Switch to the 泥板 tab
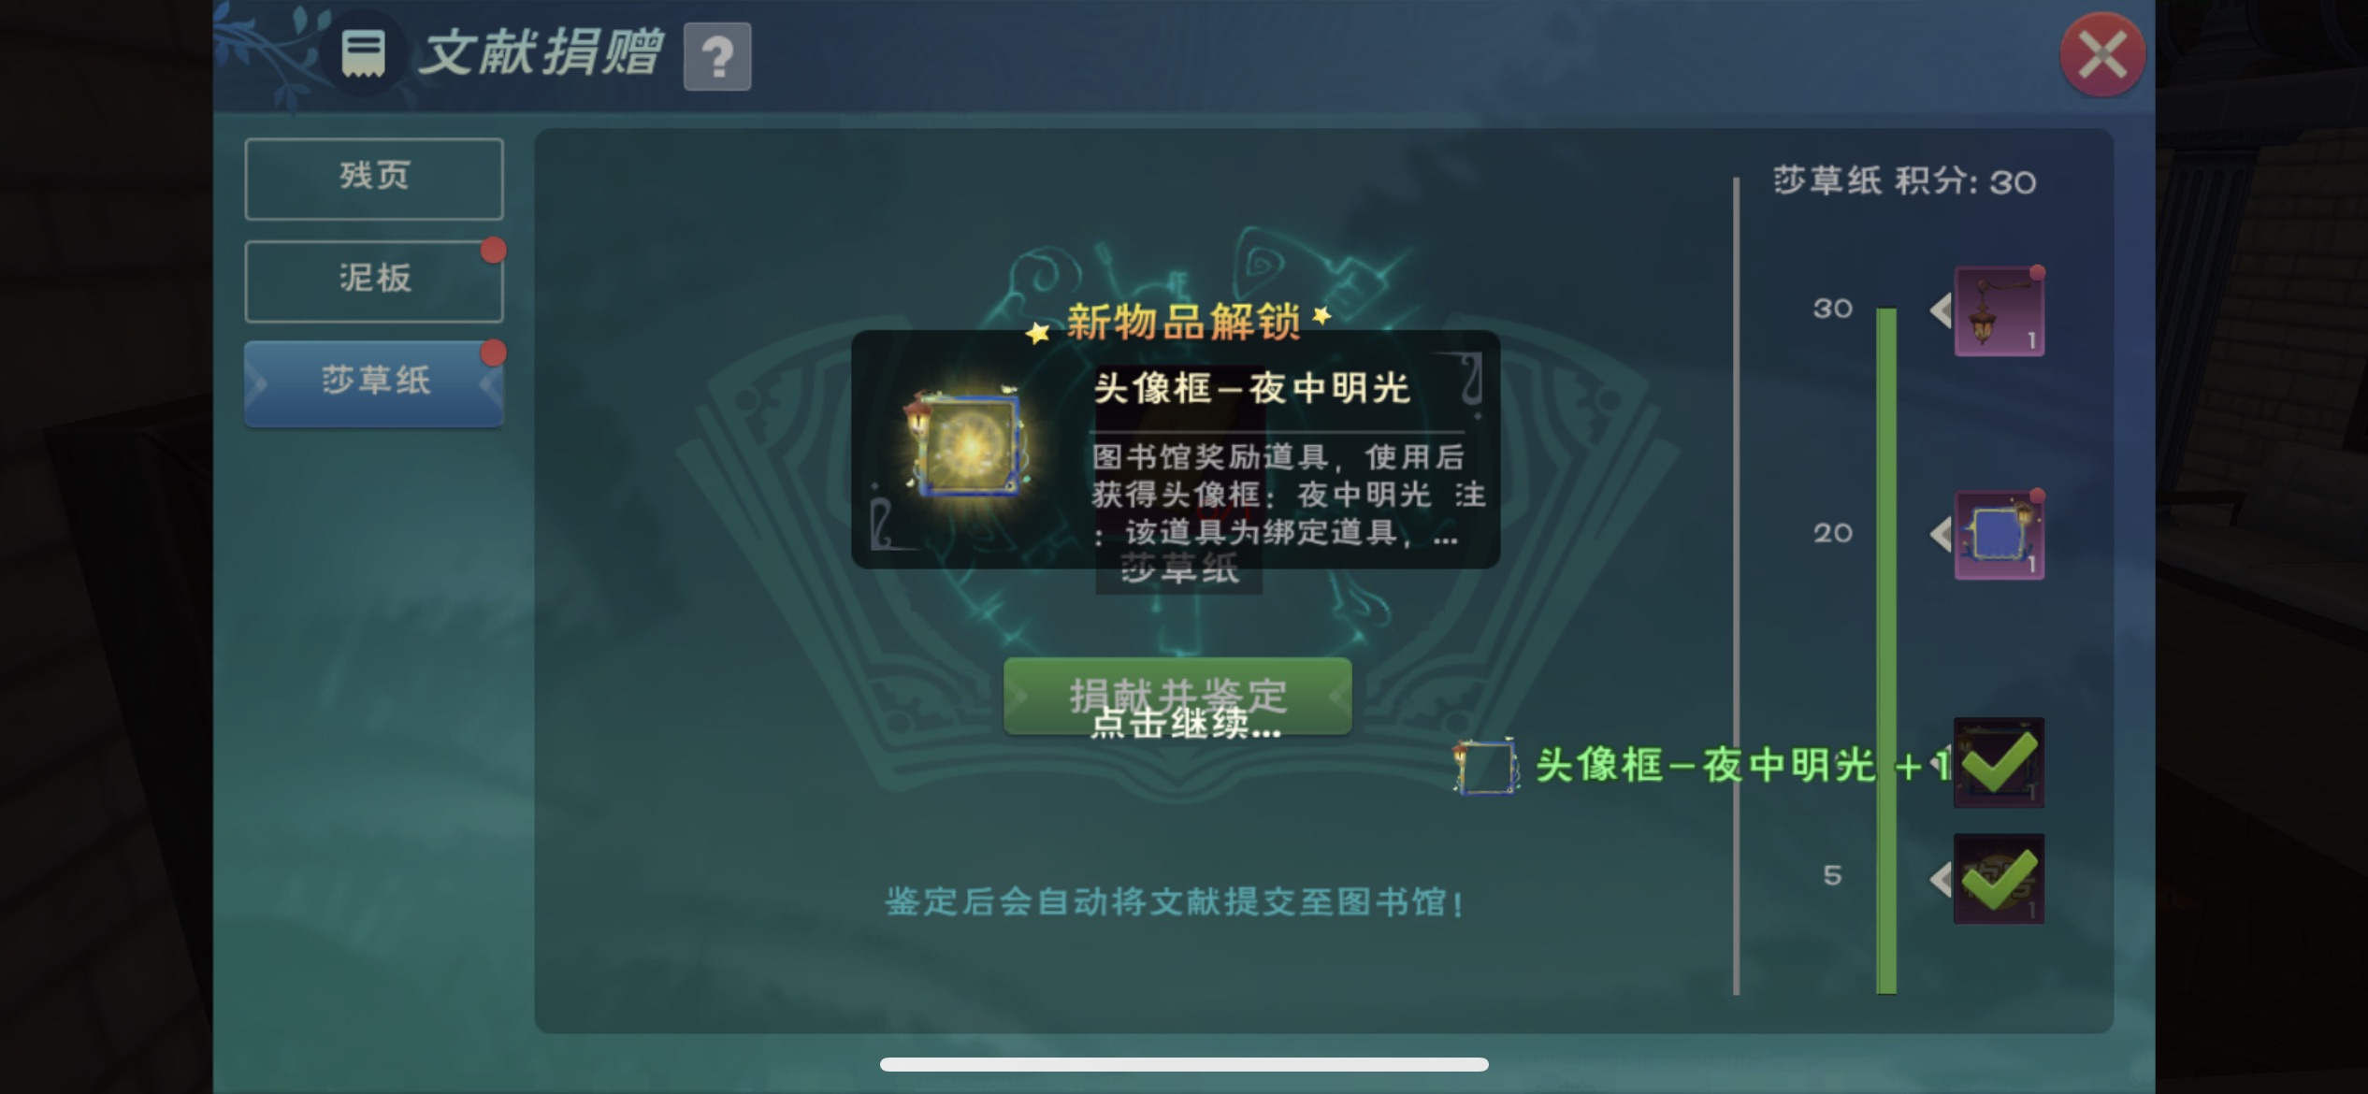Screen dimensions: 2368x1094 click(374, 281)
